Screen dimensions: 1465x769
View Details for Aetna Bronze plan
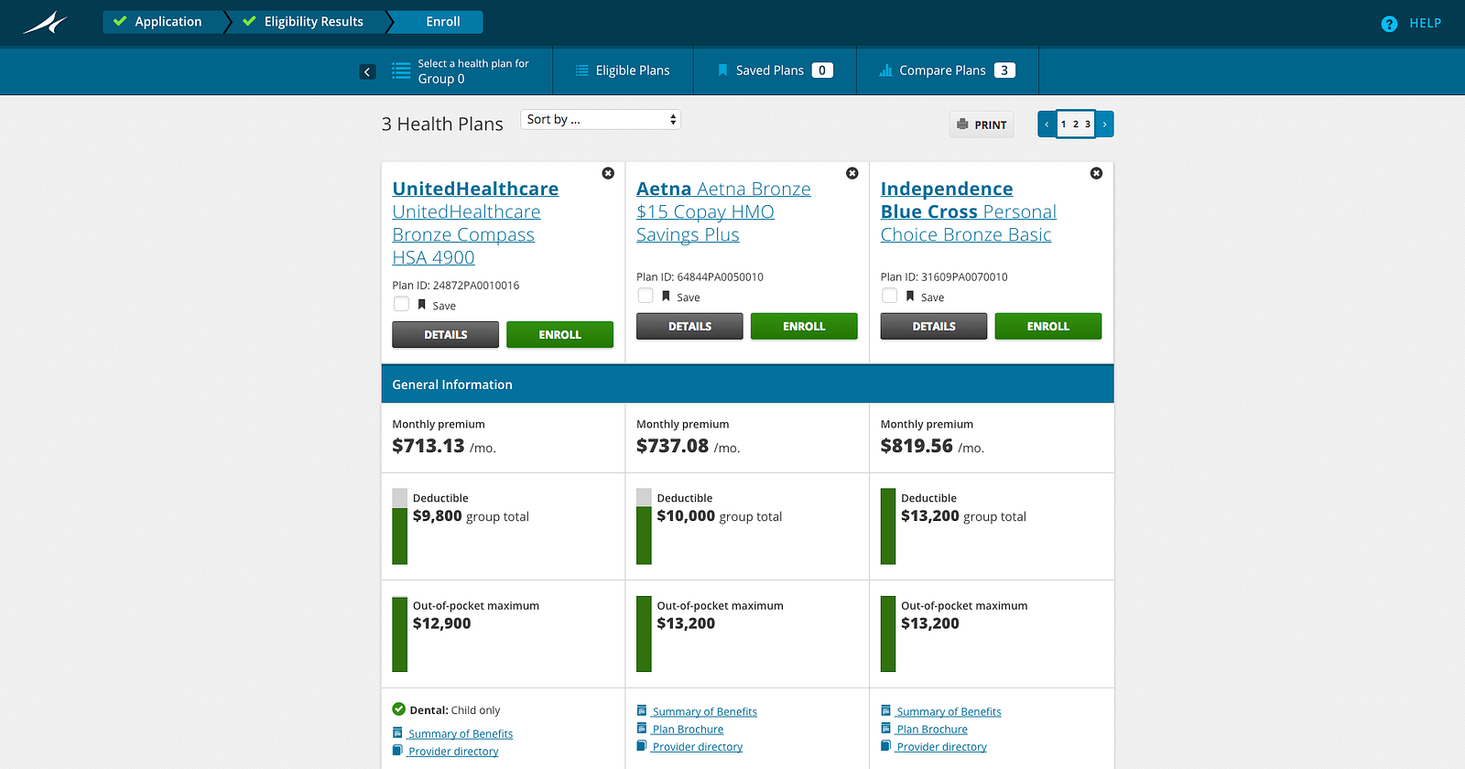(x=689, y=327)
